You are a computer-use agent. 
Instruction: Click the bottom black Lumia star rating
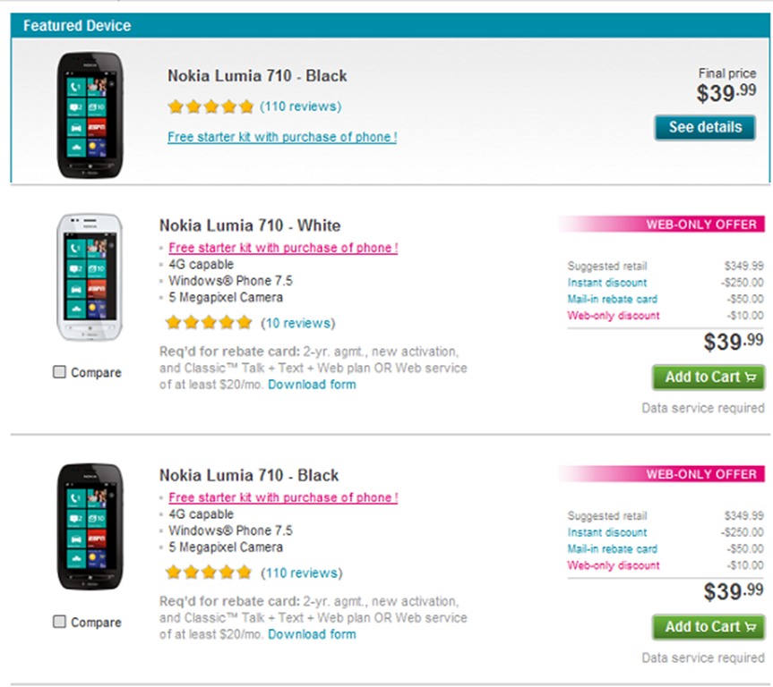pyautogui.click(x=209, y=572)
